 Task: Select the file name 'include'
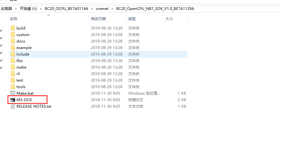pyautogui.click(x=23, y=54)
